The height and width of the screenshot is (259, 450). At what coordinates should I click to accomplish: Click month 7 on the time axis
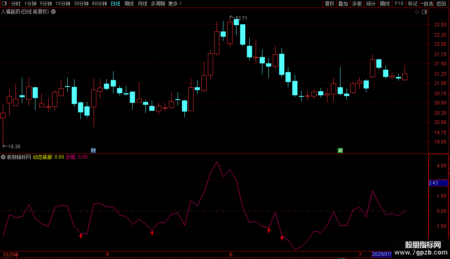pyautogui.click(x=360, y=254)
